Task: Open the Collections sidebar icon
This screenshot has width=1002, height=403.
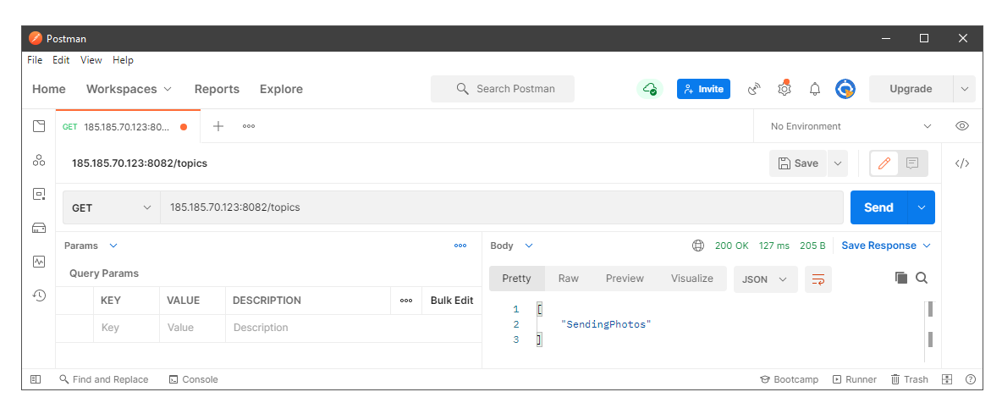Action: tap(38, 126)
